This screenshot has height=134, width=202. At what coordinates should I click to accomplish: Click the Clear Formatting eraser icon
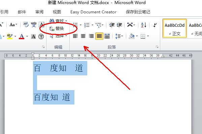[x=26, y=24]
